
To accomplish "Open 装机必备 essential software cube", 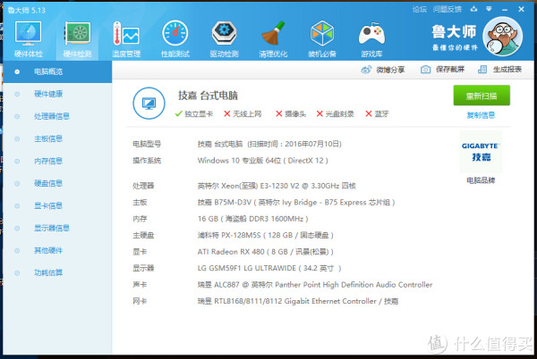I will coord(322,39).
